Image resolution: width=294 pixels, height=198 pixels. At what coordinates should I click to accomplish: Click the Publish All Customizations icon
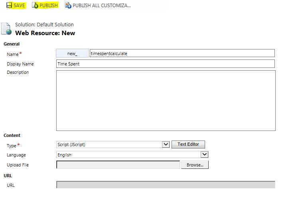click(x=68, y=6)
